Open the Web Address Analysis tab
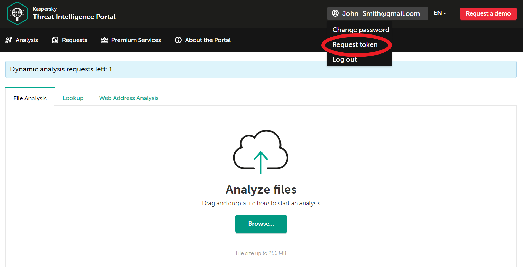The width and height of the screenshot is (523, 267). point(129,98)
